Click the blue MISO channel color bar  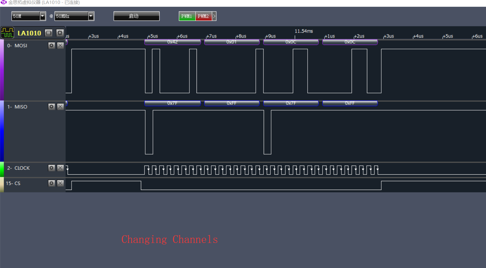(x=2, y=131)
